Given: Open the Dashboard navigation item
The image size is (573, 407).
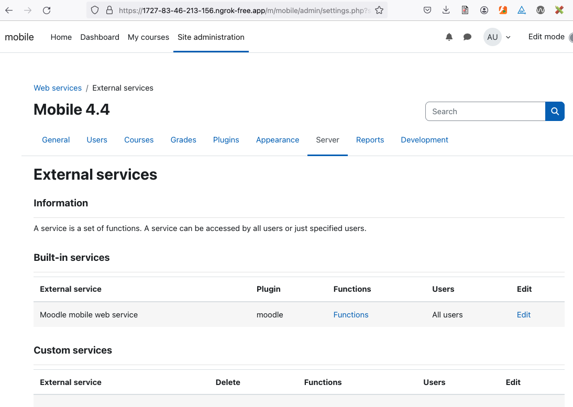Looking at the screenshot, I should 100,37.
